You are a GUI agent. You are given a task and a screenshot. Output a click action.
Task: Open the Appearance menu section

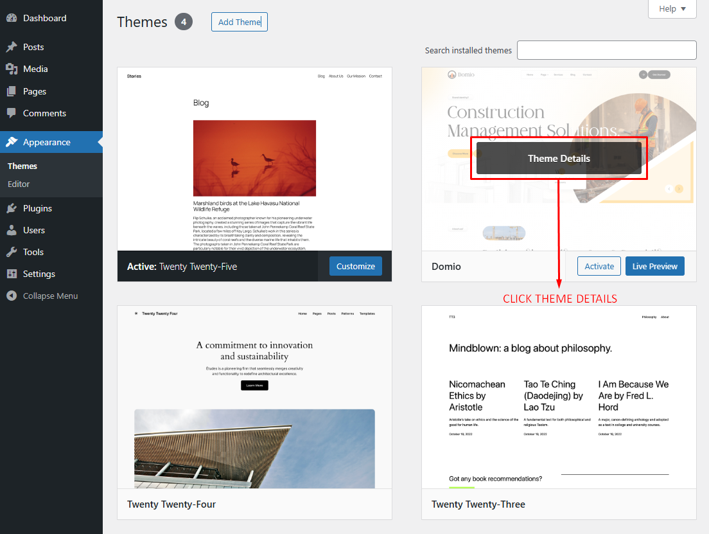(x=46, y=142)
